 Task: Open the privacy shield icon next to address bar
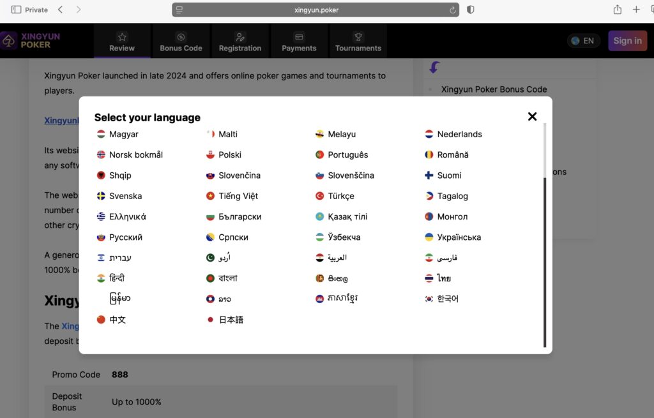pos(471,10)
